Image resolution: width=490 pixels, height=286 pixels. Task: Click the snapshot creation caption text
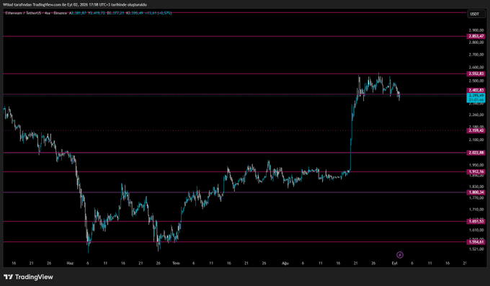coord(75,5)
